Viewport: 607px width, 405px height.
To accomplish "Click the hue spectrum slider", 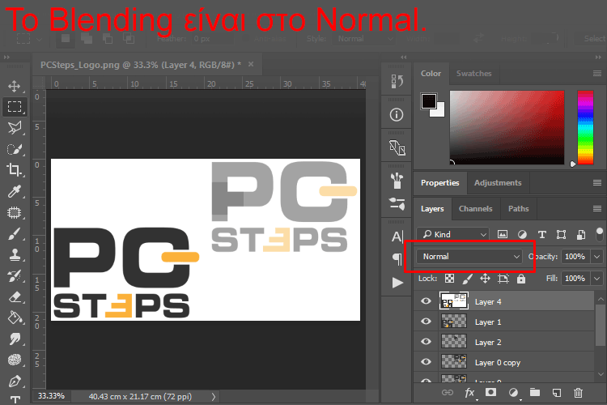I will tap(585, 127).
